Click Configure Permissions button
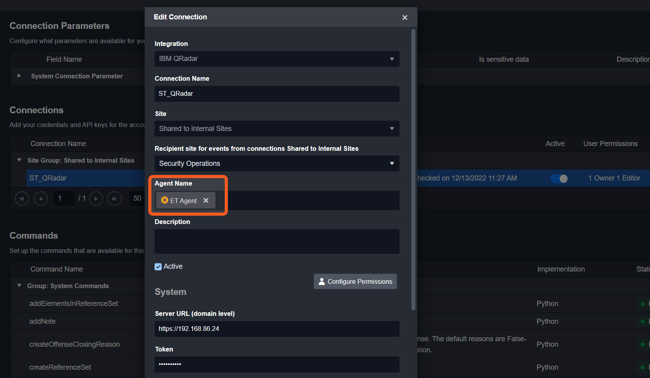This screenshot has height=378, width=650. [355, 281]
